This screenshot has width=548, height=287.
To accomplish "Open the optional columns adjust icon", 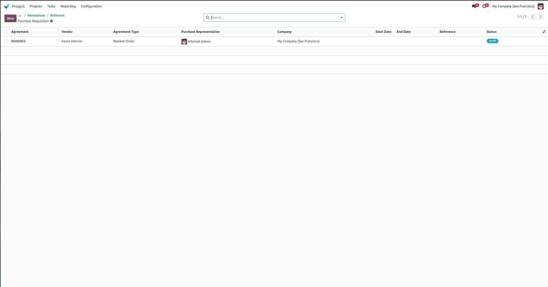I will (544, 32).
